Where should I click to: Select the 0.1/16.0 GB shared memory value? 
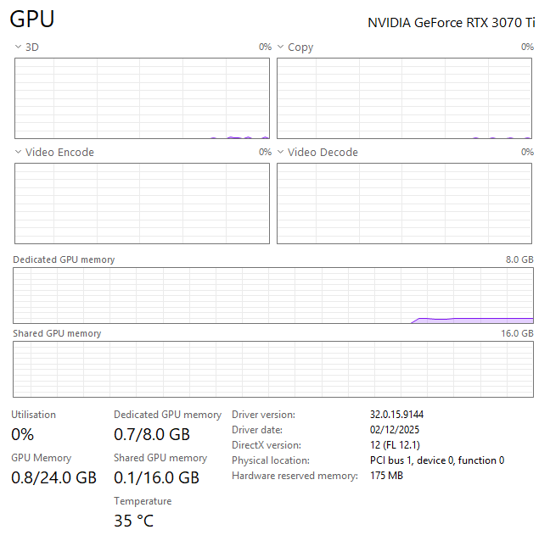156,477
